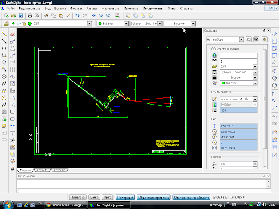Click the Paste clipboard icon
The width and height of the screenshot is (279, 209).
click(61, 16)
